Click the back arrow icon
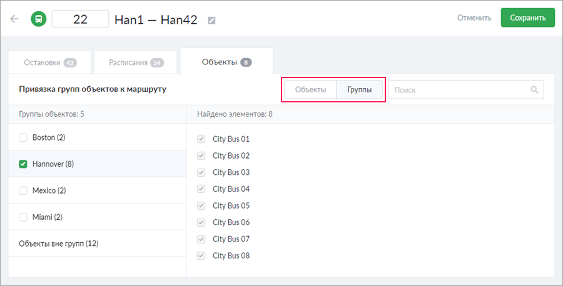Screen dimensions: 563x286 tap(14, 19)
